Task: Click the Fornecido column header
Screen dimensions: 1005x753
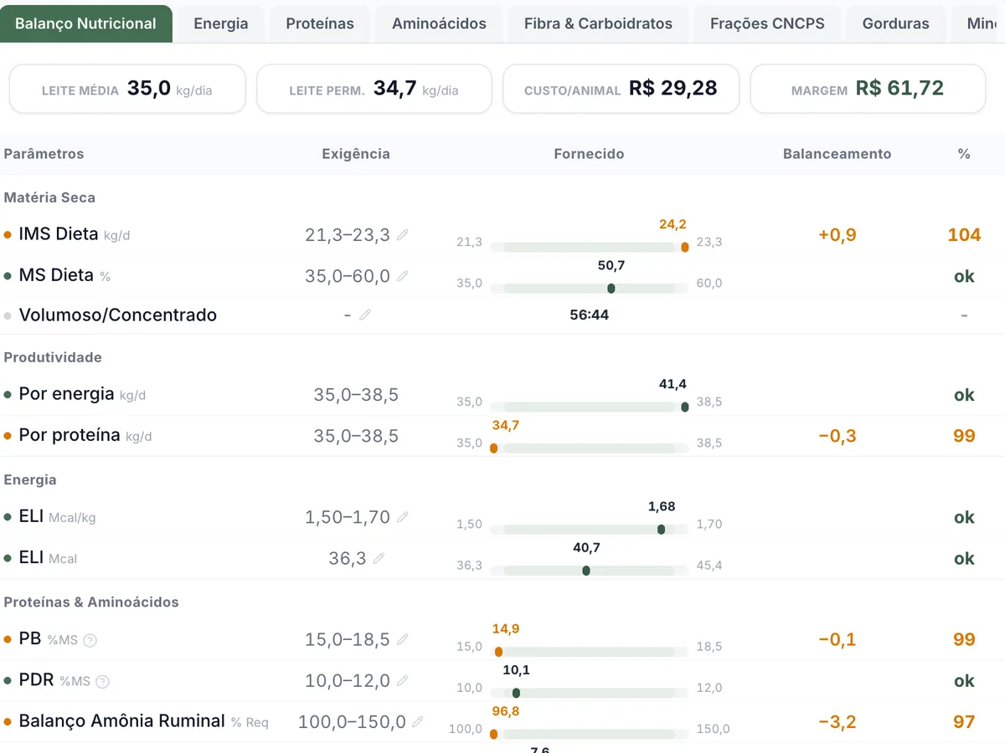Action: click(589, 154)
